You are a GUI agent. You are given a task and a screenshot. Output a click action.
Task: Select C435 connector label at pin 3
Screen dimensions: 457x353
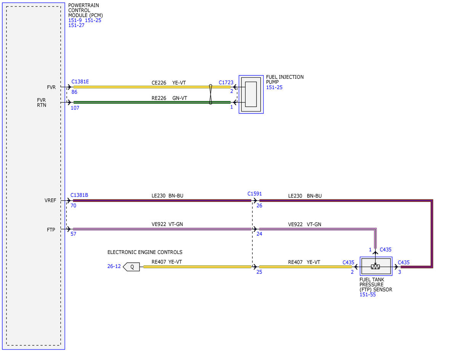coord(404,263)
